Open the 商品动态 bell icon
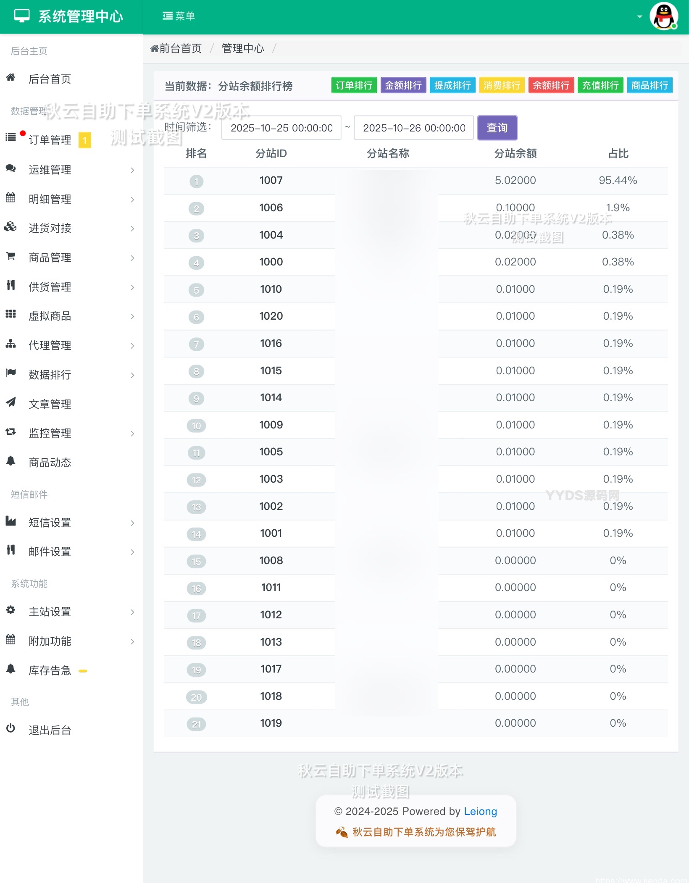689x883 pixels. (x=11, y=462)
